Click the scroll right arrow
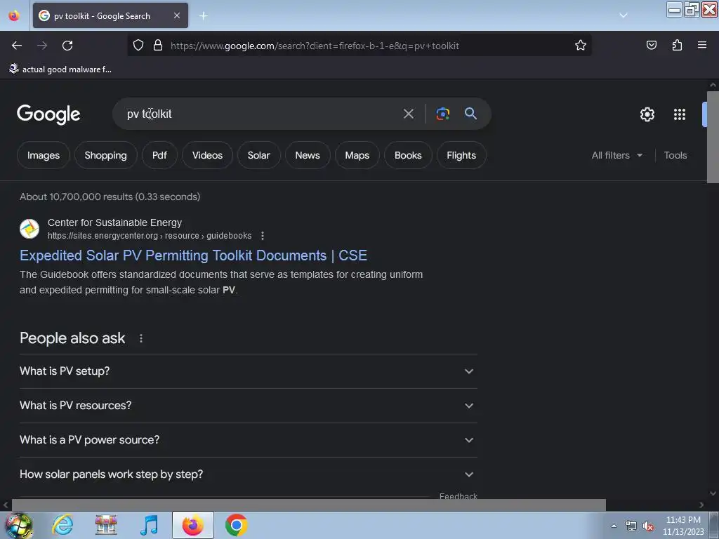 tap(701, 505)
